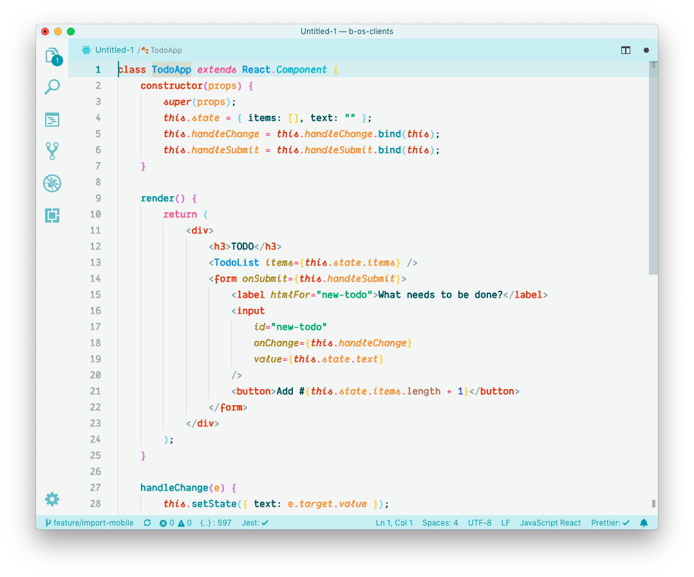Open the third activity bar panel icon

(x=52, y=119)
